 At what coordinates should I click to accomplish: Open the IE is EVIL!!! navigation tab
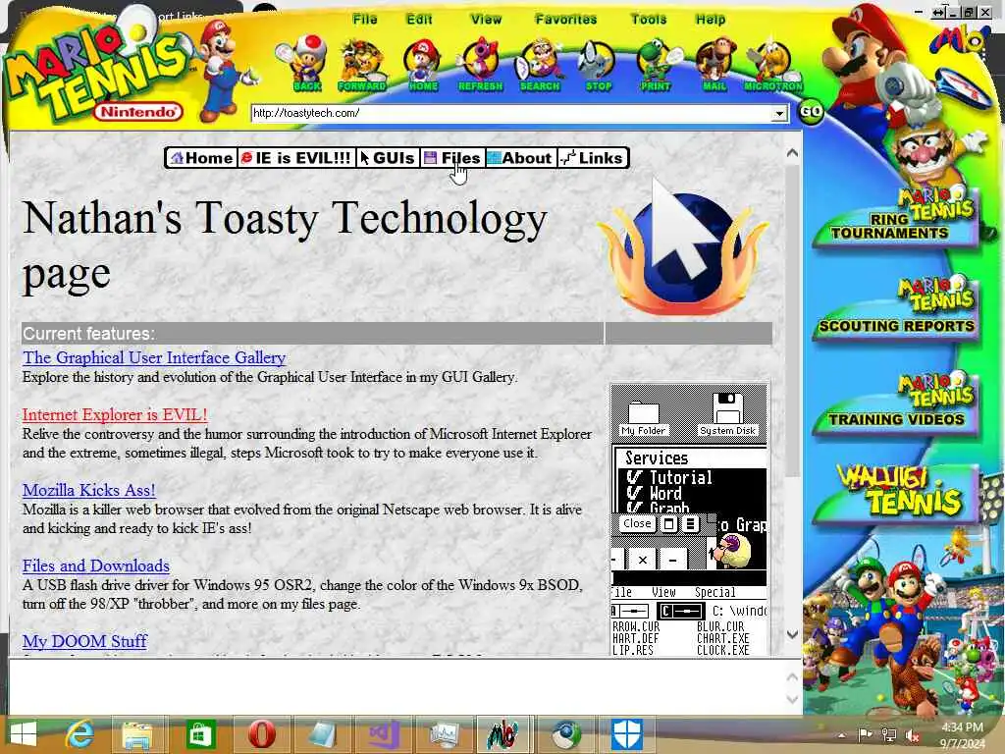296,158
